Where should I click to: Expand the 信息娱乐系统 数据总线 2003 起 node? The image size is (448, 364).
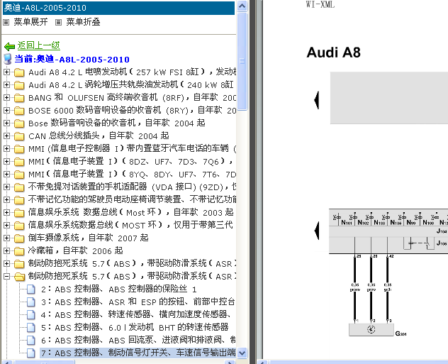(x=6, y=212)
